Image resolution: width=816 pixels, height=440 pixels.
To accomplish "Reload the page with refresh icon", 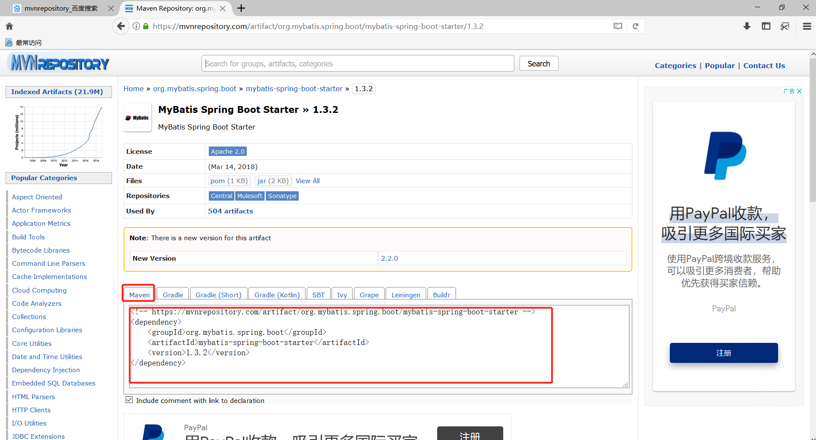I will [635, 26].
